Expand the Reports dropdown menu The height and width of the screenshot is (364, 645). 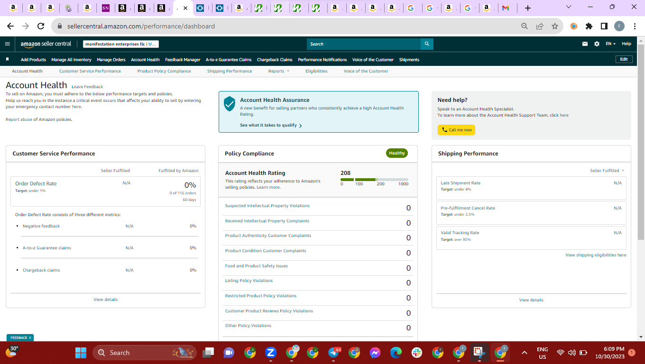278,71
